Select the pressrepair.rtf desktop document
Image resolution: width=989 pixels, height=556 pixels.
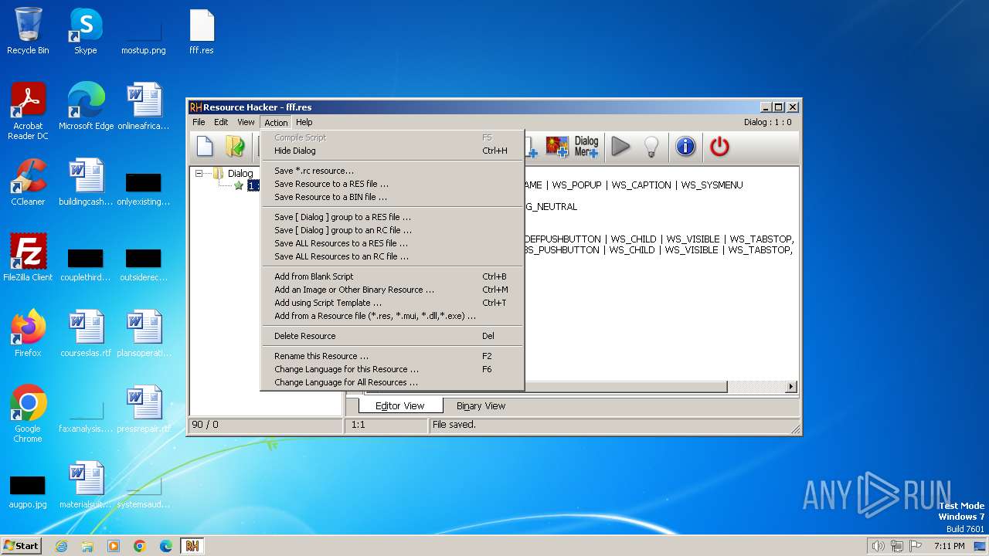(144, 409)
